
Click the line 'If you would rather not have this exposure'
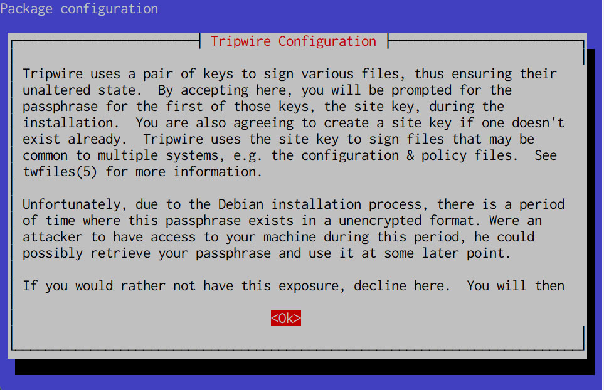point(294,286)
